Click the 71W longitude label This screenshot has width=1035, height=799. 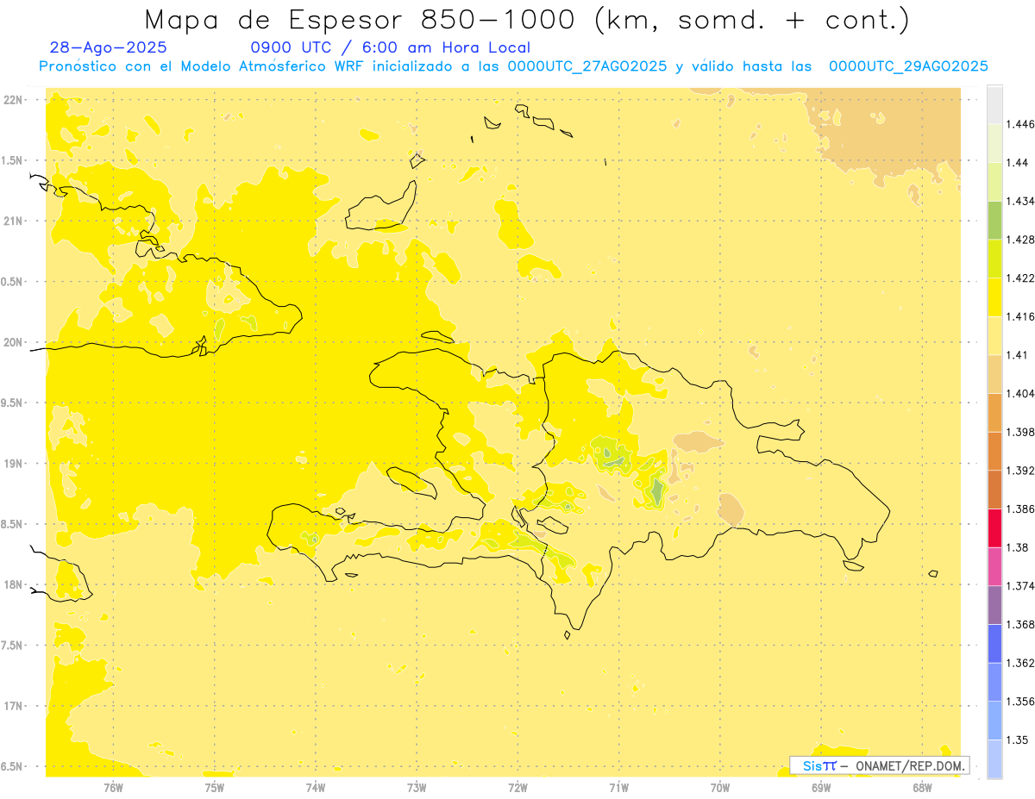pos(619,786)
